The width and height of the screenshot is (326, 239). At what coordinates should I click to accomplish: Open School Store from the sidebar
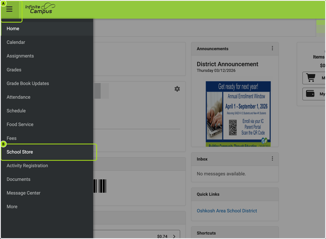(47, 152)
